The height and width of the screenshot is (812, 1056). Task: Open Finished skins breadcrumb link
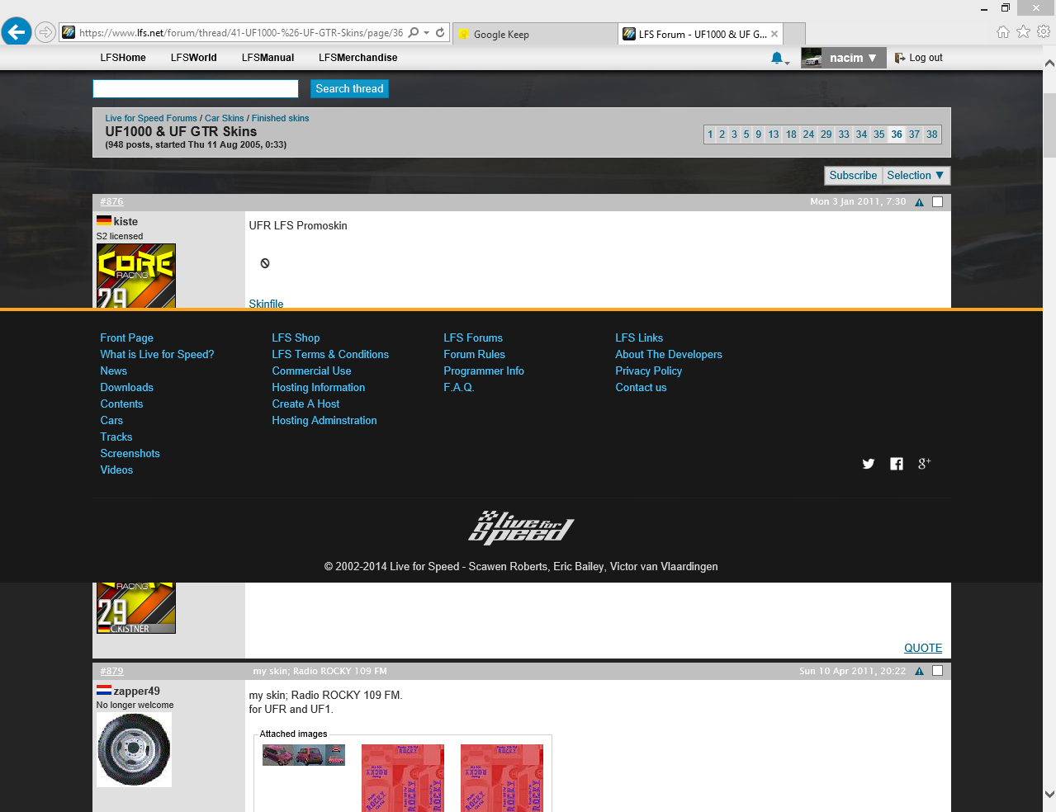[280, 118]
